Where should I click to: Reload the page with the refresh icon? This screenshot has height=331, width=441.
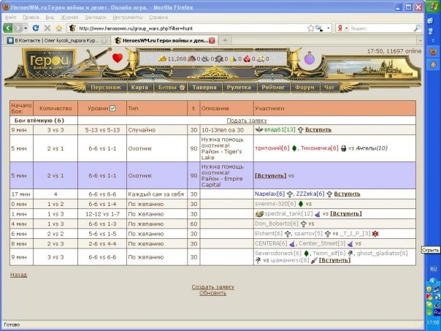[x=36, y=28]
